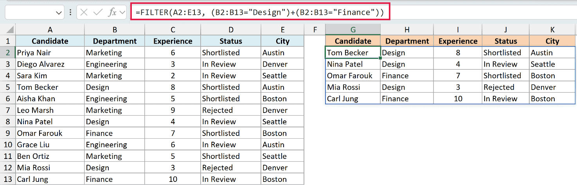
Task: Select column J header
Action: pyautogui.click(x=506, y=30)
